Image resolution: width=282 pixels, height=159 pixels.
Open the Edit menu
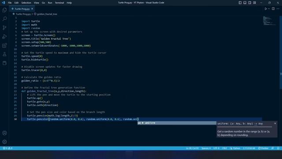point(16,3)
